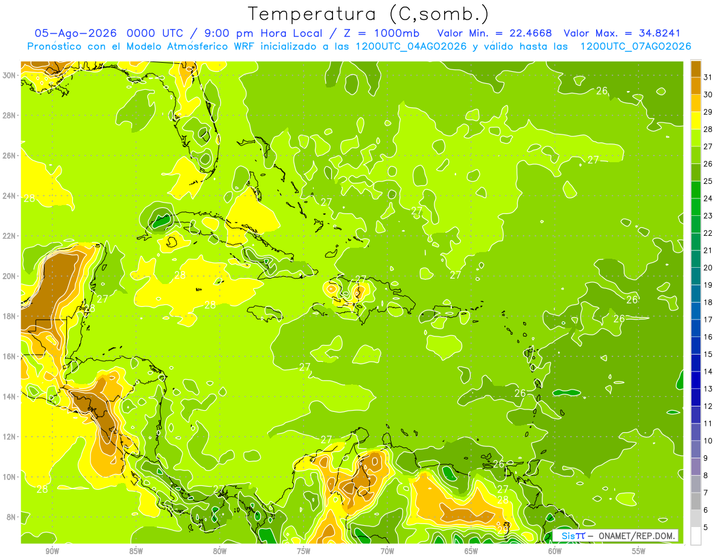
Task: Click the title "Temperatura (C,somb.)"
Action: 369,14
